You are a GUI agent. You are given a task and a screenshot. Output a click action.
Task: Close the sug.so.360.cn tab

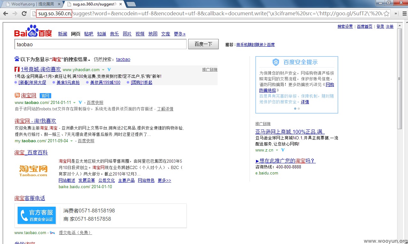[x=121, y=4]
